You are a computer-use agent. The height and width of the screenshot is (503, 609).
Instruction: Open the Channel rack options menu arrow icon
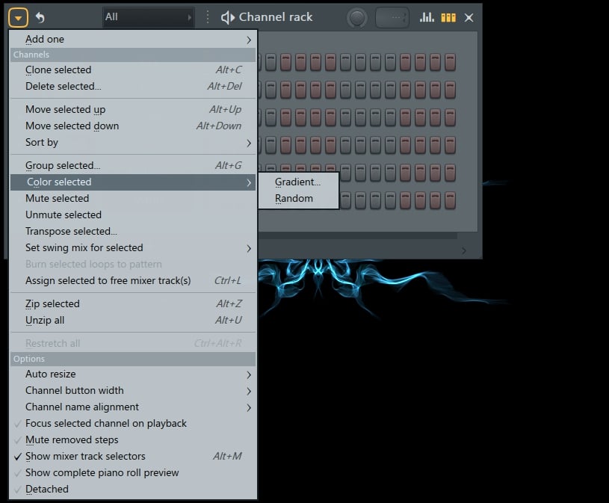16,16
